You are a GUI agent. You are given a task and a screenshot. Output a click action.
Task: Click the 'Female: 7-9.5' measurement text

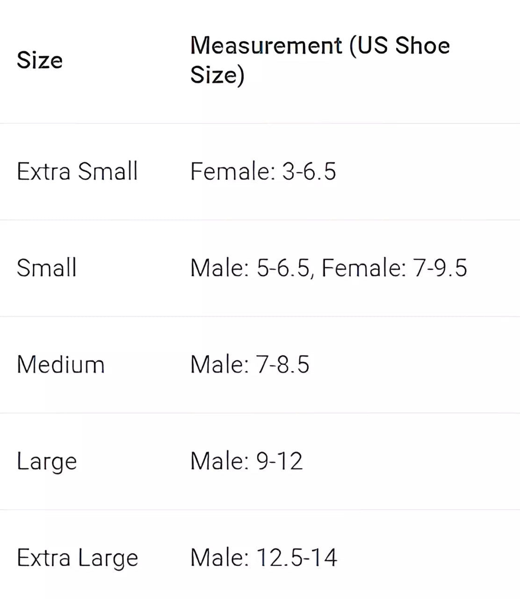point(394,268)
